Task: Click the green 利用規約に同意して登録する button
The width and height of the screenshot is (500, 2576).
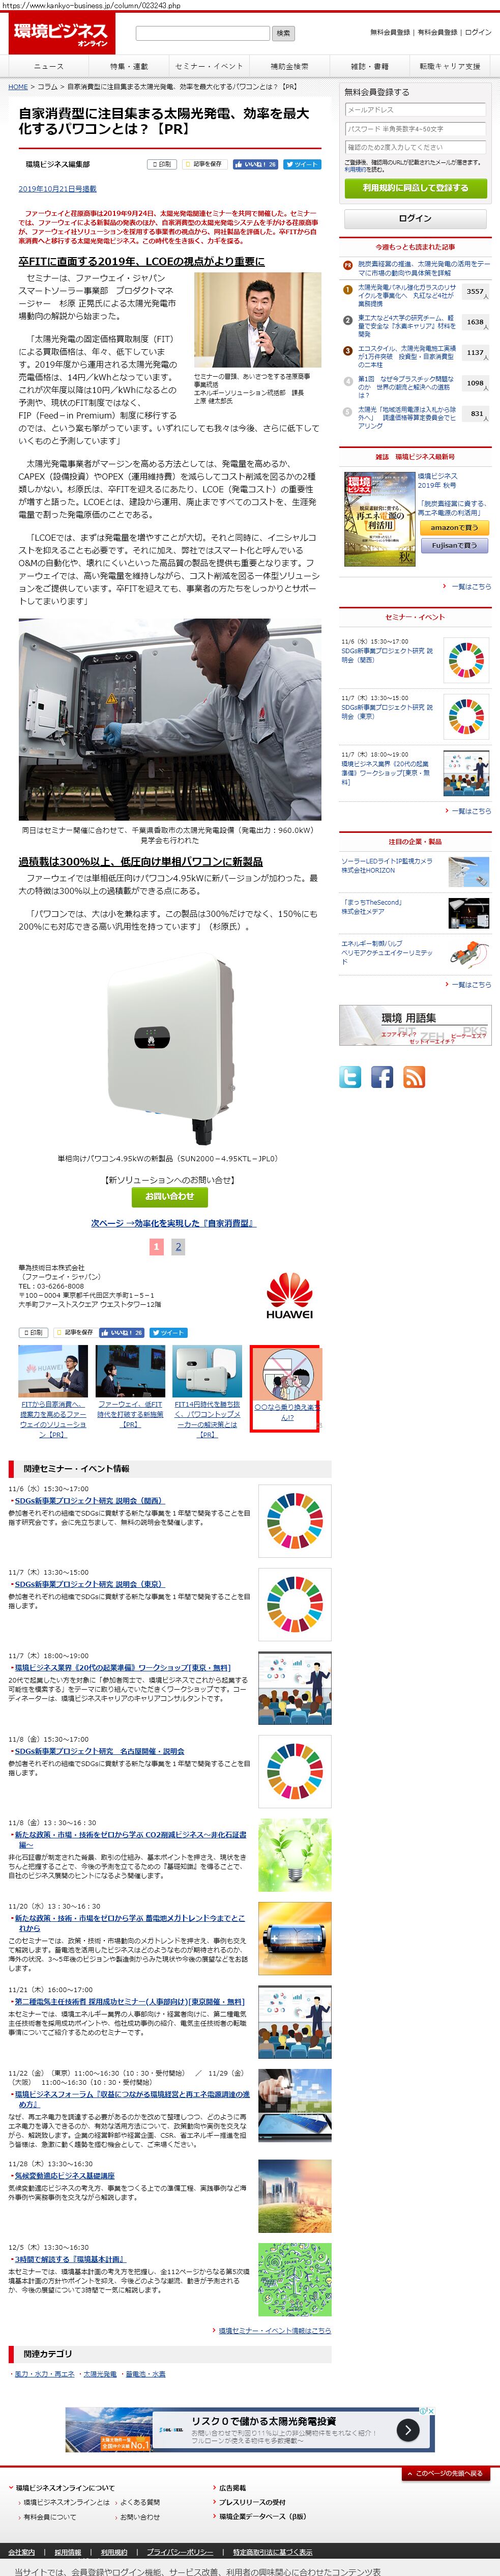Action: 415,187
